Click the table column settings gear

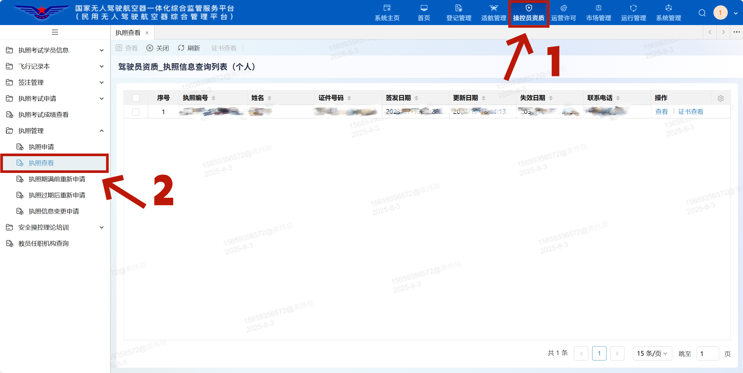pyautogui.click(x=721, y=98)
